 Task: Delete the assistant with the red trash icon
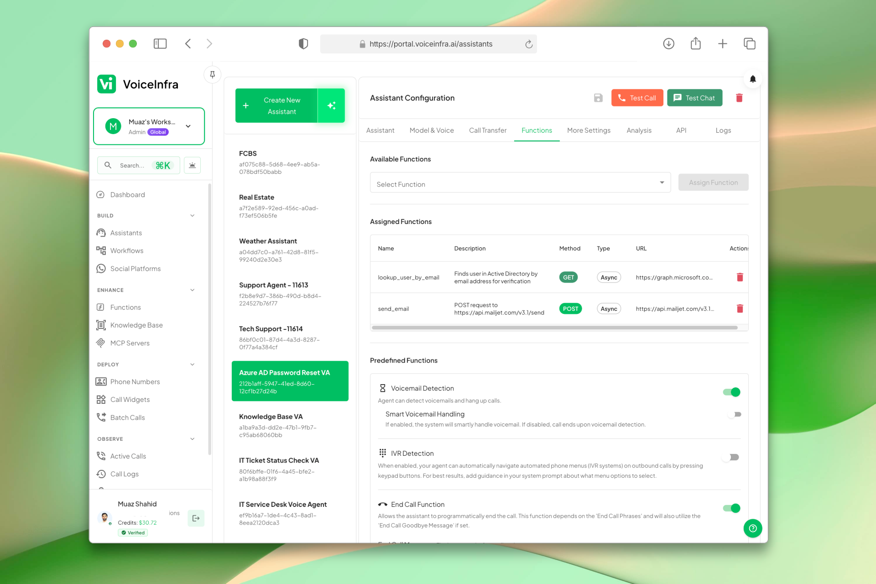[739, 98]
